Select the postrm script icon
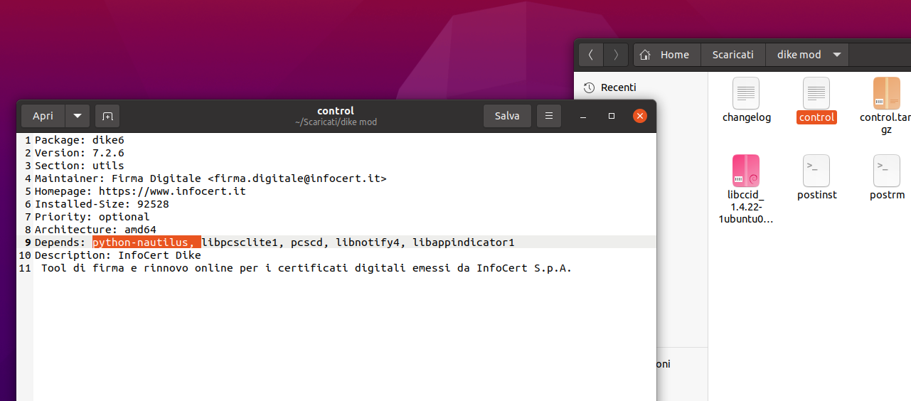This screenshot has width=911, height=401. coord(886,171)
